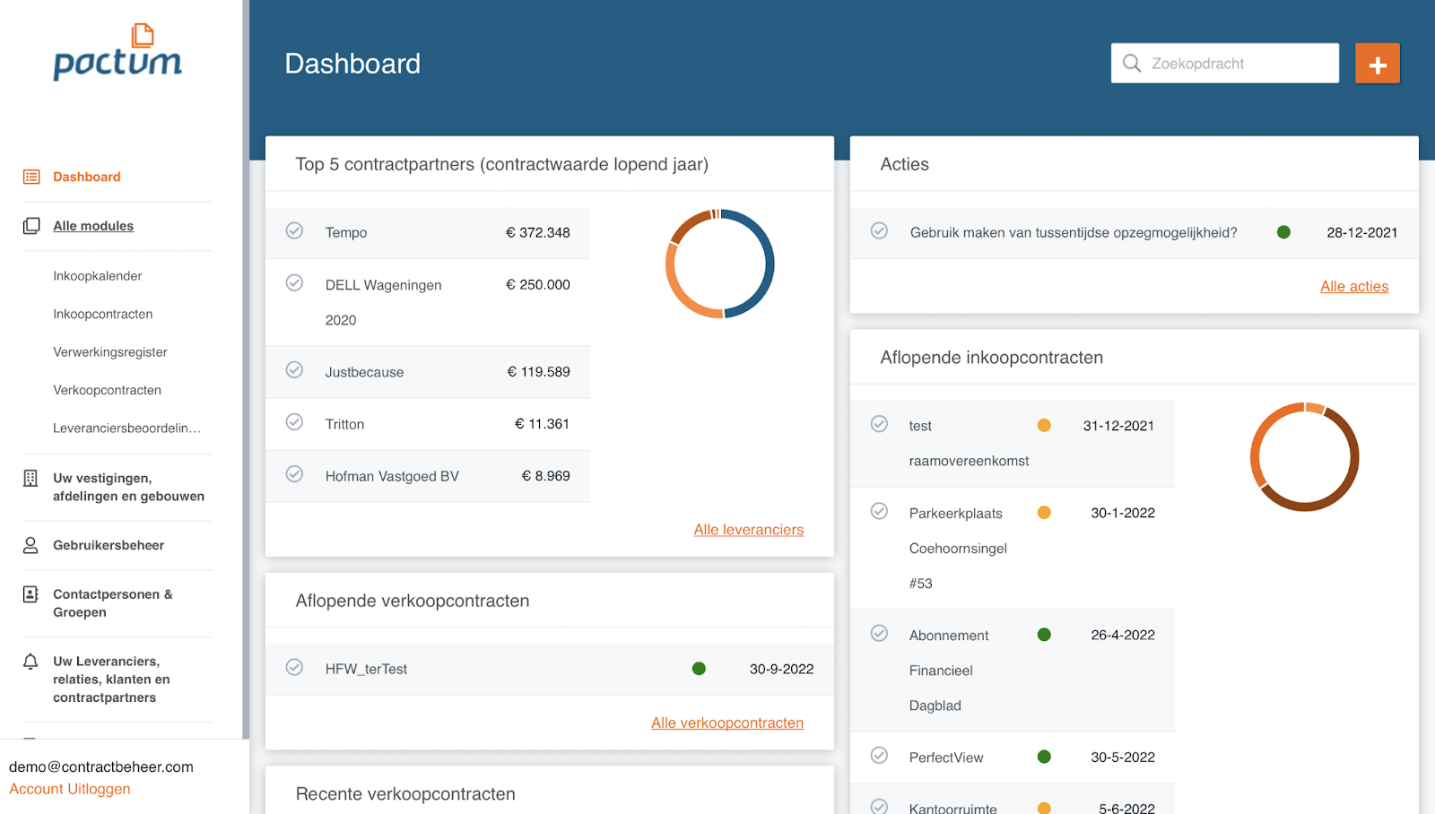Open the Alle leveranciers link
1435x814 pixels.
[748, 529]
